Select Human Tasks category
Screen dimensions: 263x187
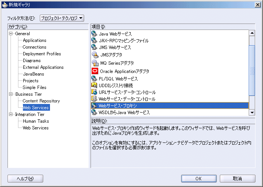(36, 121)
